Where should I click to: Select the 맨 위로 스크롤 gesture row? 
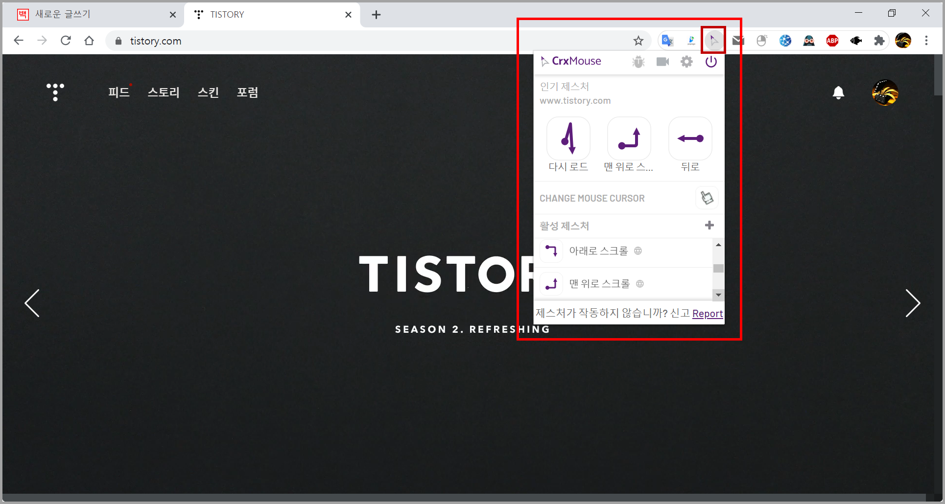[623, 284]
